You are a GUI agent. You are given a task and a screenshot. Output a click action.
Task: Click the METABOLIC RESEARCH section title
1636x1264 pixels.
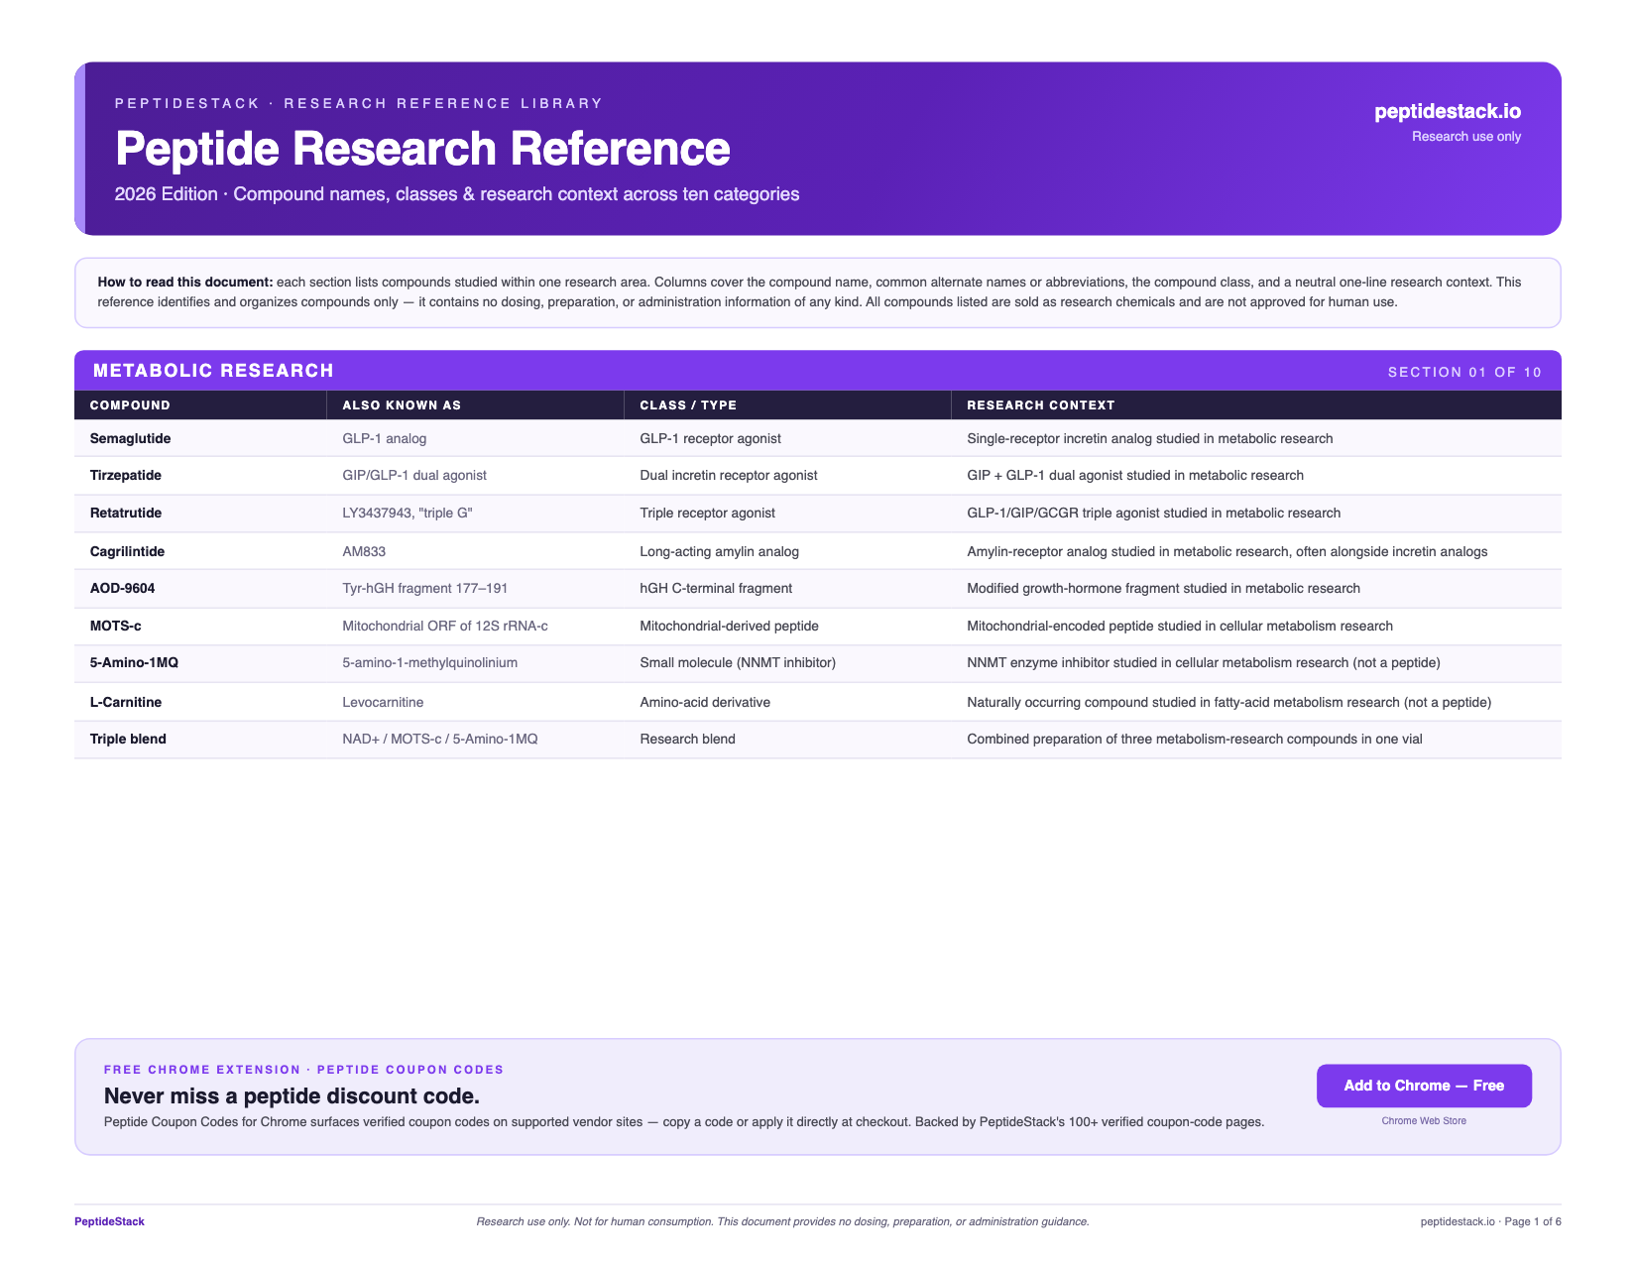tap(213, 371)
